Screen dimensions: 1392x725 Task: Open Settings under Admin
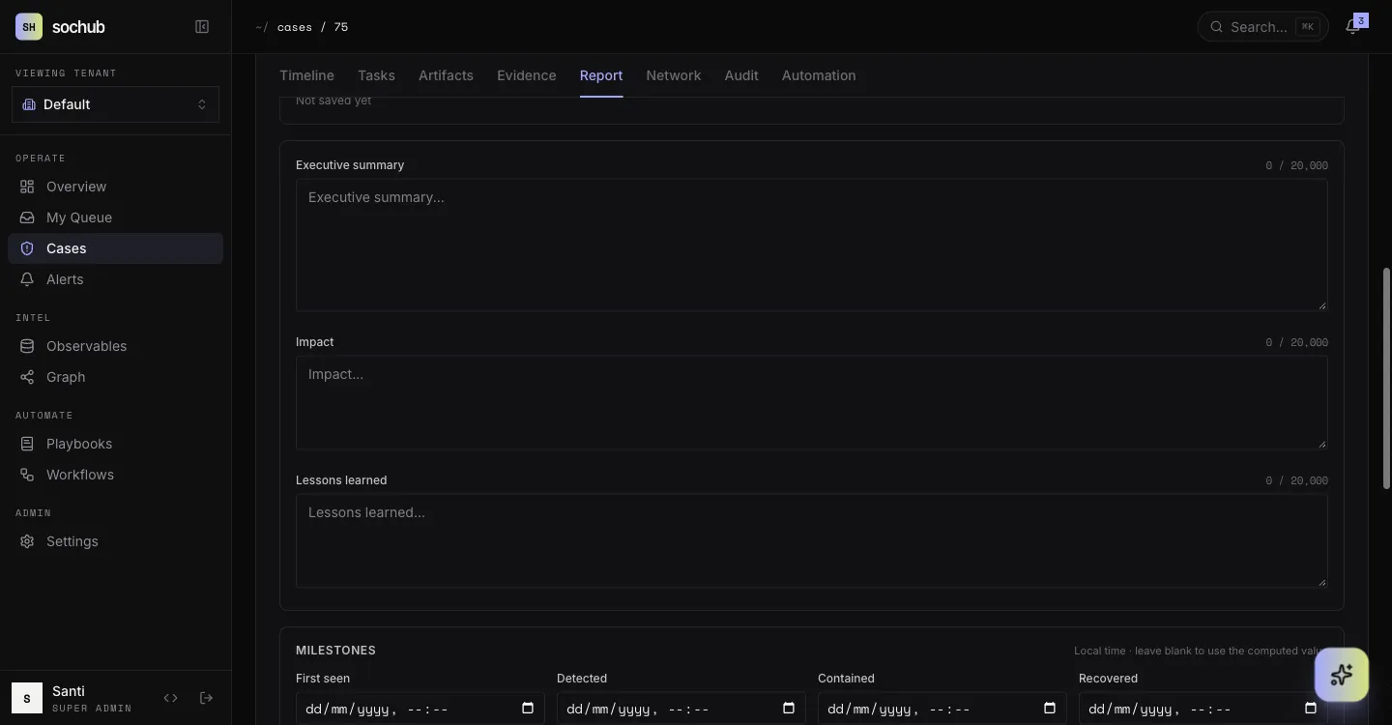point(115,541)
